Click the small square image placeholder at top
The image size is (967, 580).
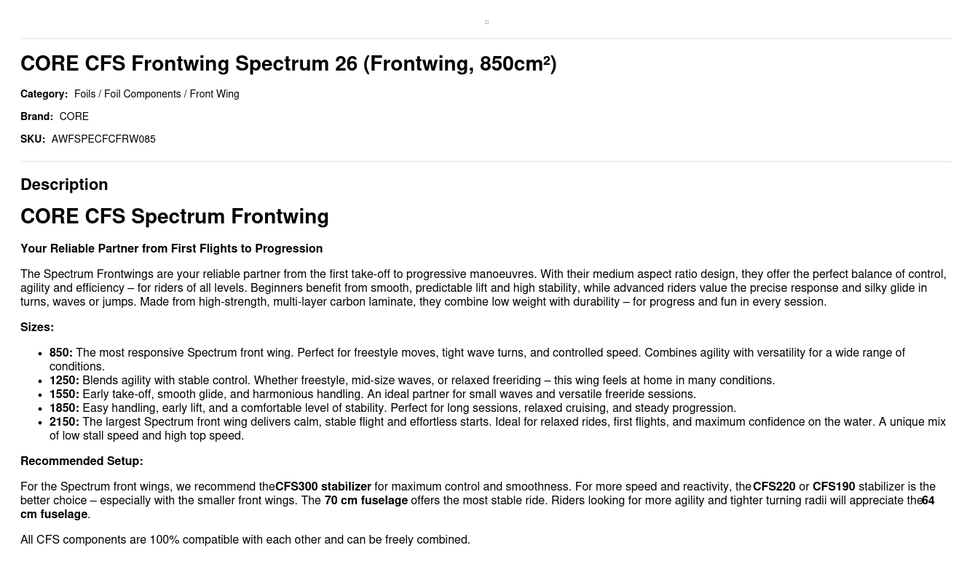pyautogui.click(x=486, y=23)
